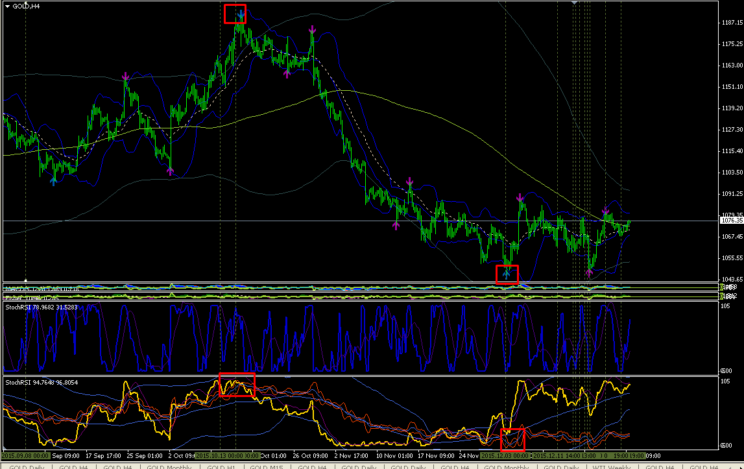The image size is (744, 469).
Task: Click the highlighted 2015.09.08 00:00 date label
Action: pyautogui.click(x=25, y=456)
